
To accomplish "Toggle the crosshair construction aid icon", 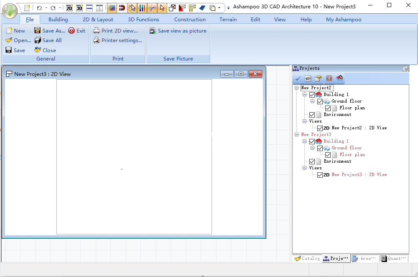I will pyautogui.click(x=152, y=8).
